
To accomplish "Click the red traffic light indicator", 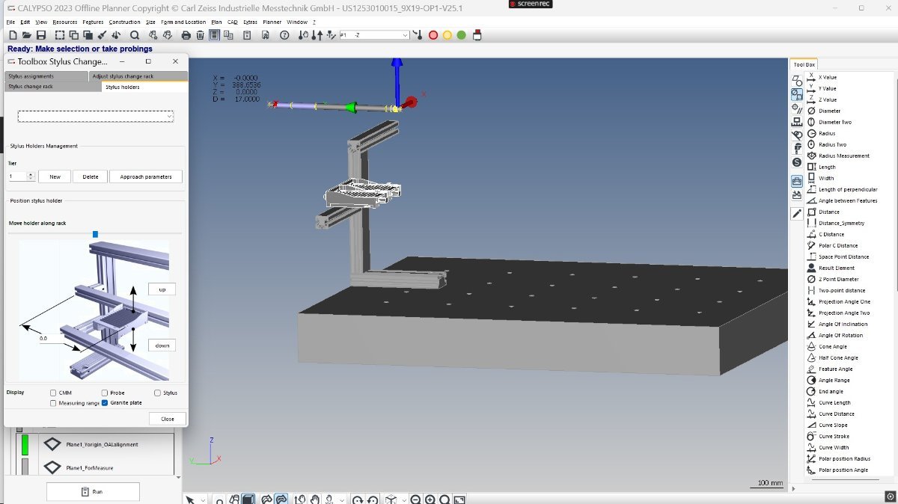I will coord(433,35).
